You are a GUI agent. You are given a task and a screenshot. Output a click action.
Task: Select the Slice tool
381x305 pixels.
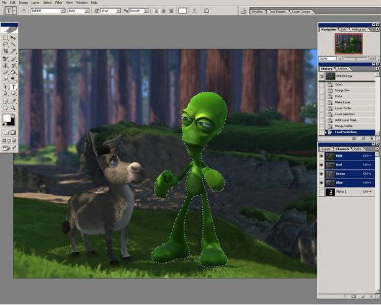tap(13, 51)
